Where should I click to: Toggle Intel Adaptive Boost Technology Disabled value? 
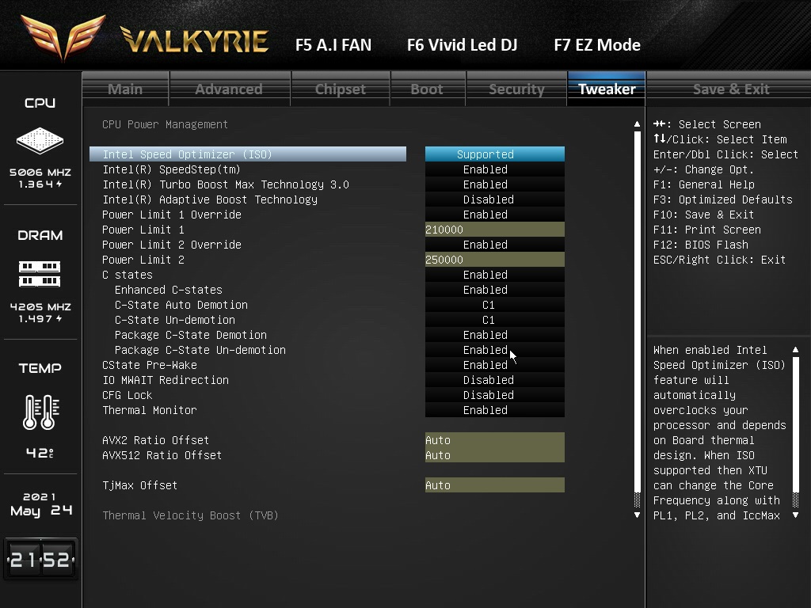click(x=494, y=199)
